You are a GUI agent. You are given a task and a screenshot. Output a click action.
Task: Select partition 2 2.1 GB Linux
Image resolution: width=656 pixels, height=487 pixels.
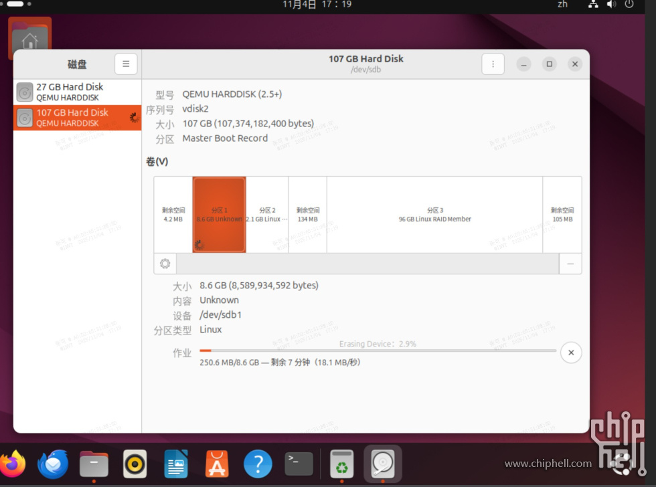click(x=267, y=215)
